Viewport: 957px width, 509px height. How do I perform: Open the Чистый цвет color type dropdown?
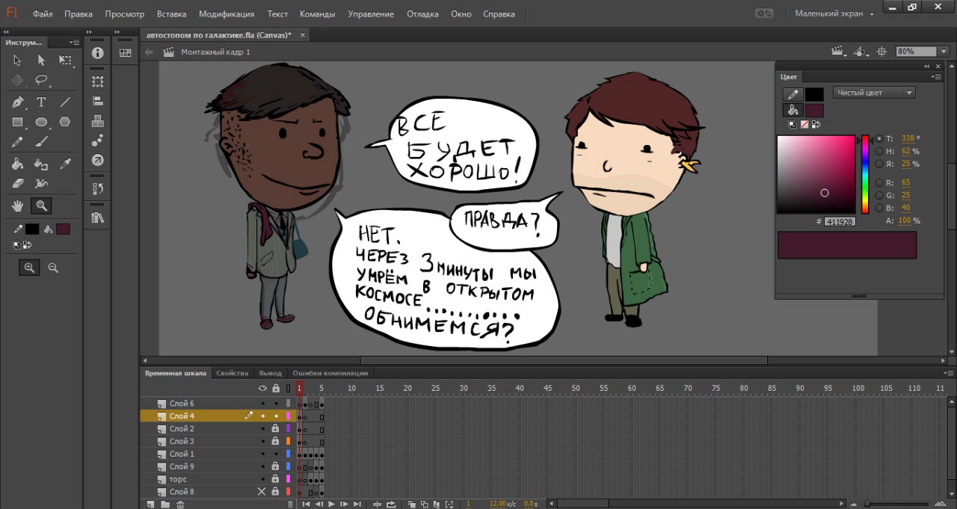874,93
